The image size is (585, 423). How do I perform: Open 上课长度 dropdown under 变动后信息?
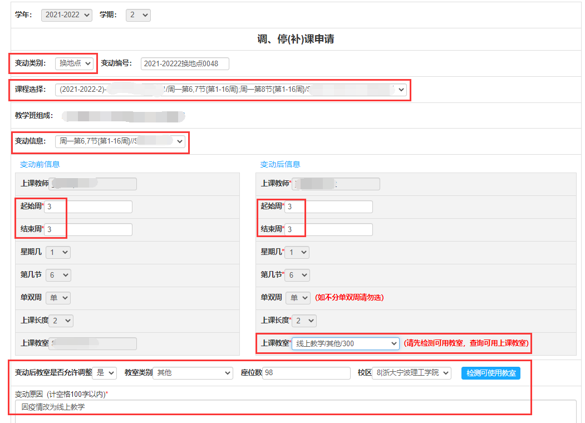tap(304, 321)
